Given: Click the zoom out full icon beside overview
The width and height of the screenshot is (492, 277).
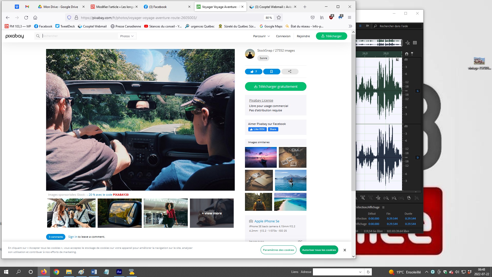Looking at the screenshot, I should [407, 43].
